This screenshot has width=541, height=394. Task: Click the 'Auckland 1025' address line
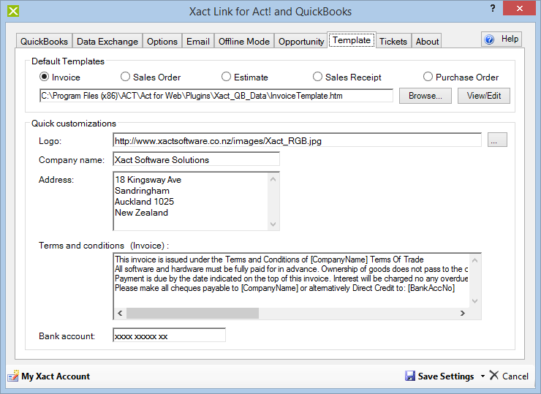click(144, 202)
